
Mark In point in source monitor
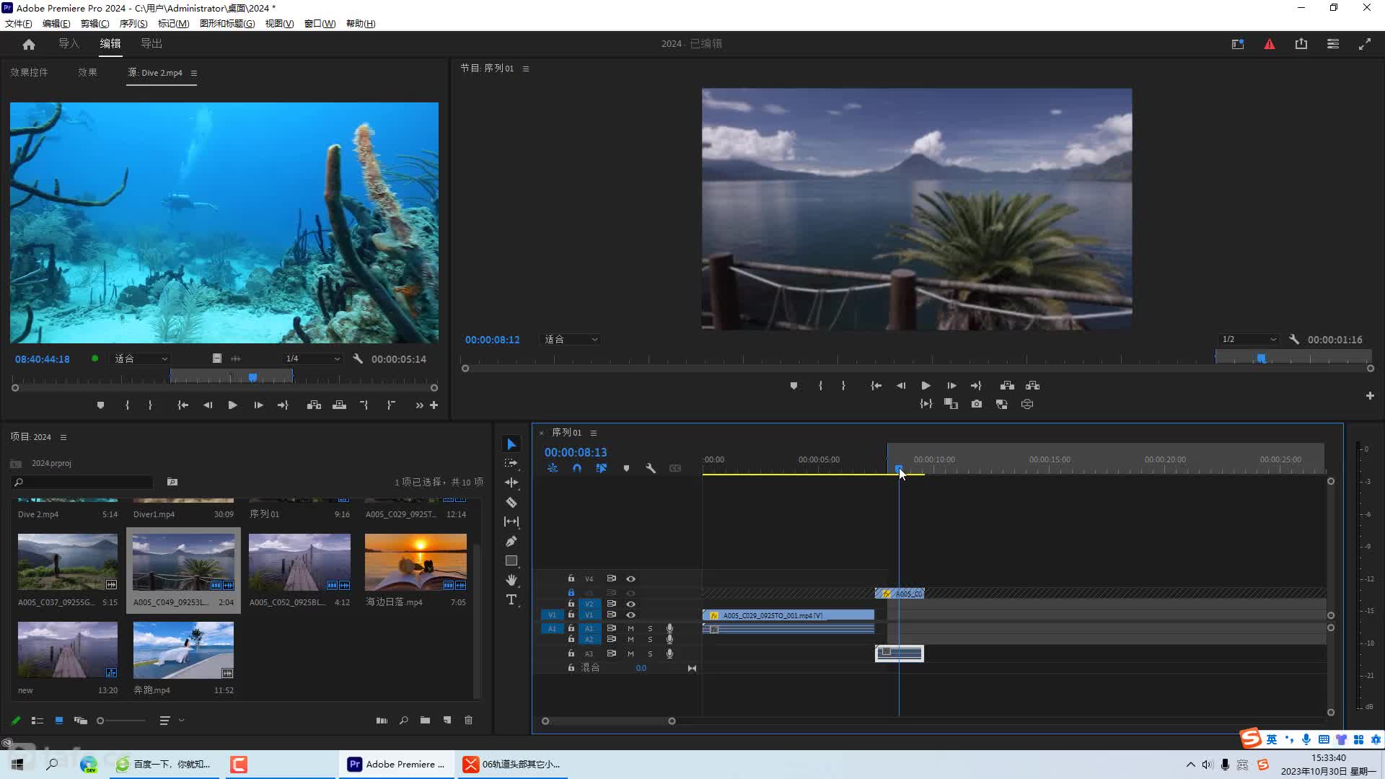click(x=127, y=405)
